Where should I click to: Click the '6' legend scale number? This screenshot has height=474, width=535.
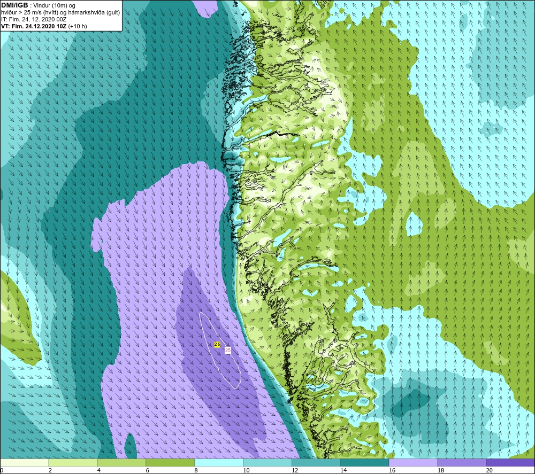[x=148, y=470]
